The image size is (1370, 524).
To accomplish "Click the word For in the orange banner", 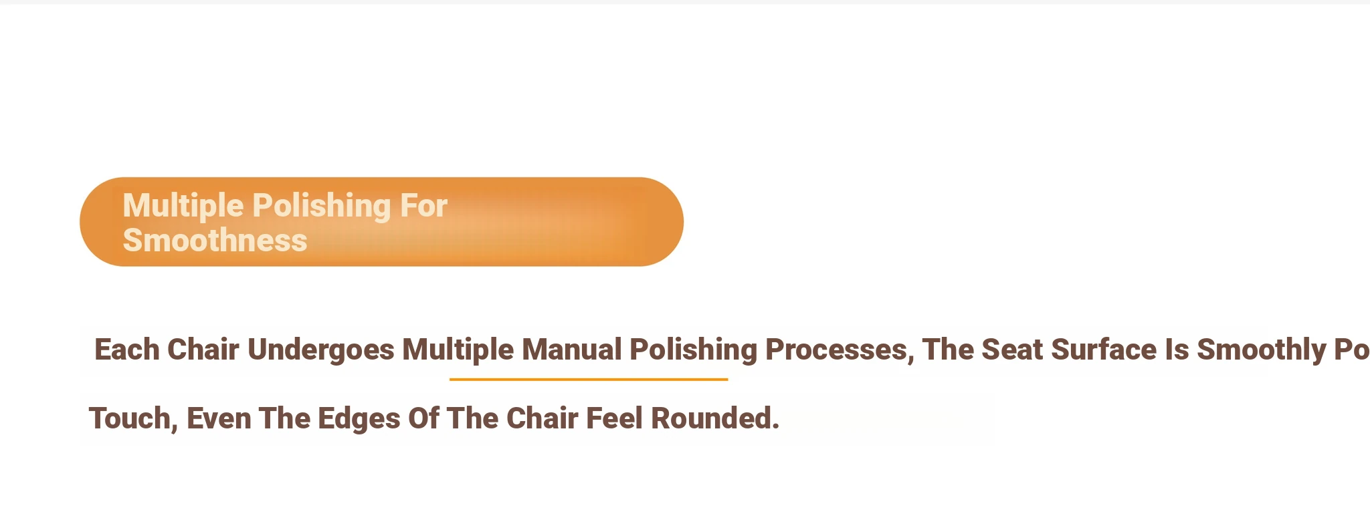I will point(423,206).
